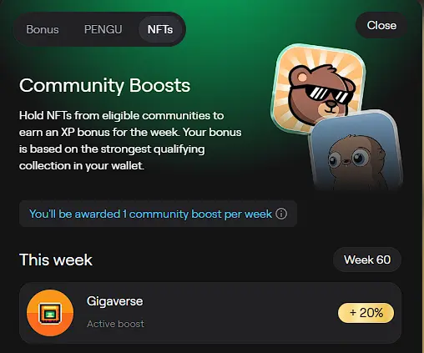424x353 pixels.
Task: Click the Active boost status label
Action: click(115, 324)
